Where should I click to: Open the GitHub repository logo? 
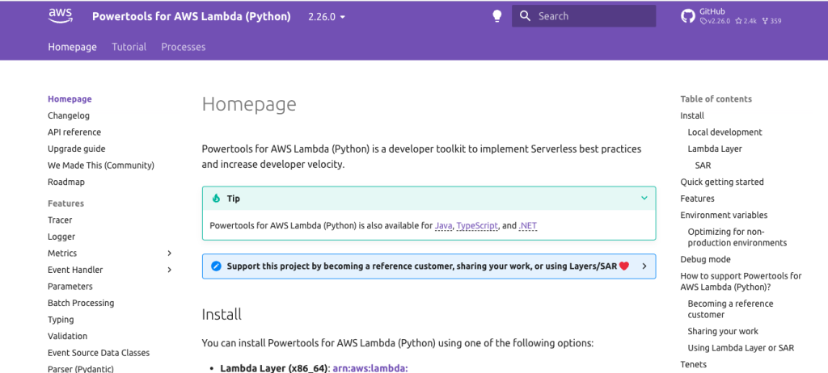click(x=687, y=16)
